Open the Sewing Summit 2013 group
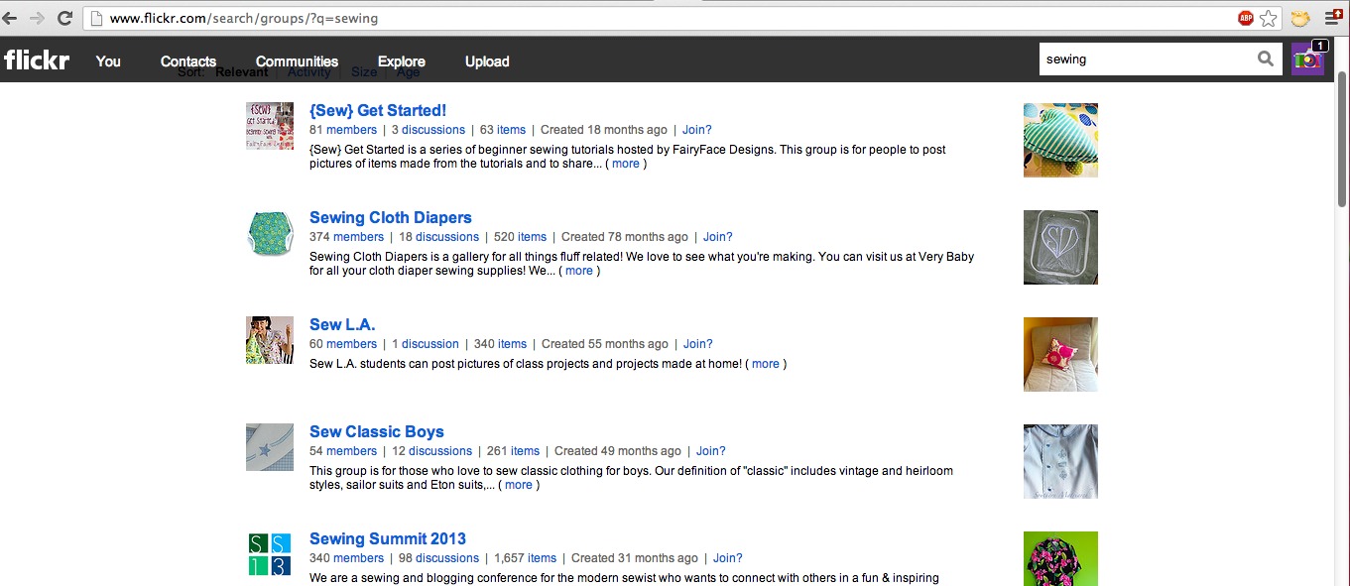The height and width of the screenshot is (586, 1350). point(388,538)
